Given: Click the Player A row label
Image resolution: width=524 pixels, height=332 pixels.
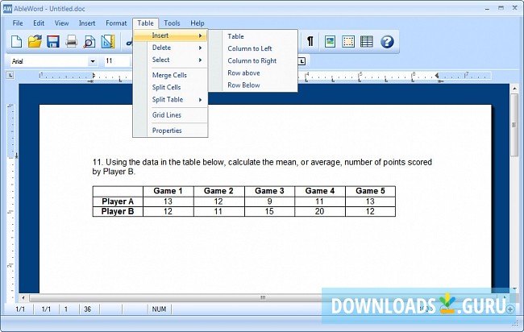Looking at the screenshot, I should coord(118,201).
